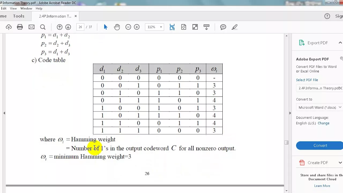Print the document with printer icon
Screen dimensions: 343x193
(x=20, y=27)
